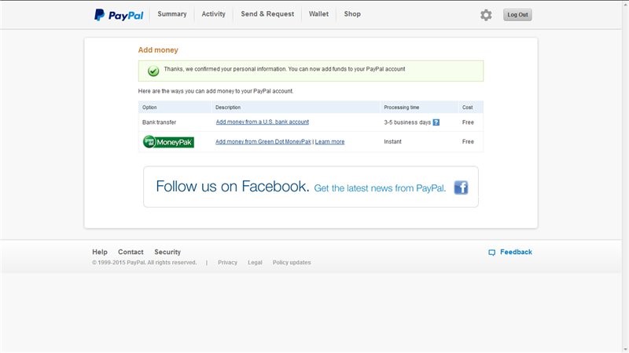Screen dimensions: 629x353
Task: Click the PayPal logo
Action: point(119,14)
